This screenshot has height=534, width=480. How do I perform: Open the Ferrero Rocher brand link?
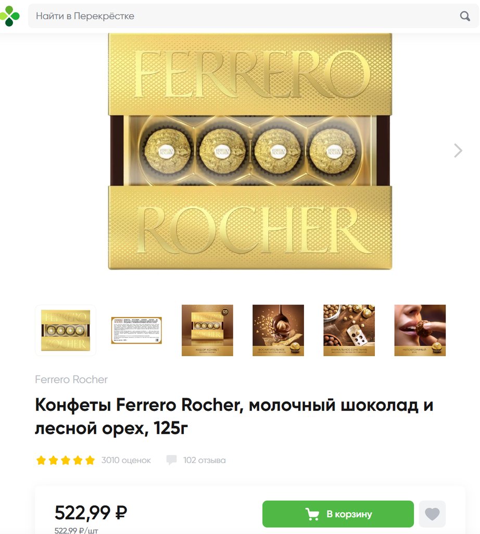click(71, 380)
